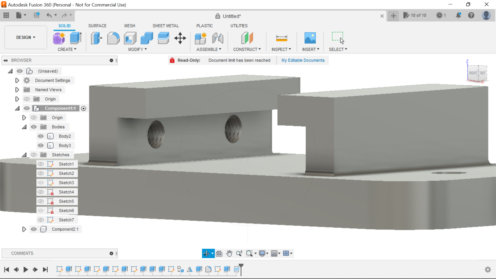Open My Editable Documents link

303,60
